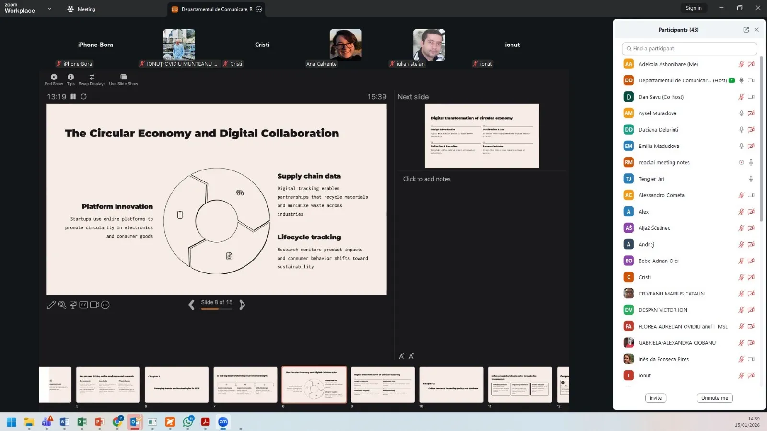Select the Departamentul de Comunicare tab
Viewport: 767px width, 431px height.
[x=212, y=9]
